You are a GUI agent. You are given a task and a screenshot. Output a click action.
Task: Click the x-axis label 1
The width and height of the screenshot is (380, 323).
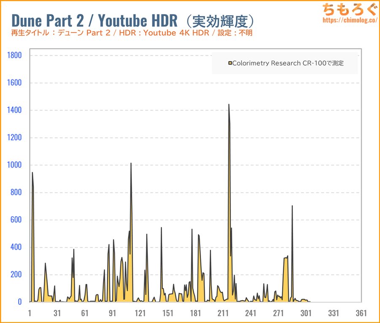coord(30,313)
